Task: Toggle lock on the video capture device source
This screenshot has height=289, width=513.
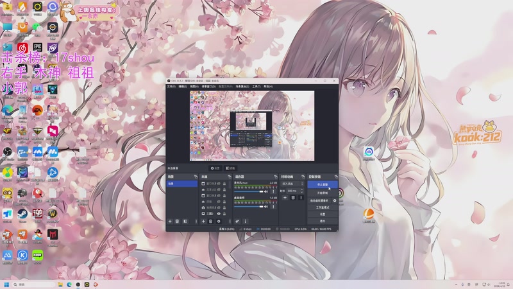Action: pos(224,207)
